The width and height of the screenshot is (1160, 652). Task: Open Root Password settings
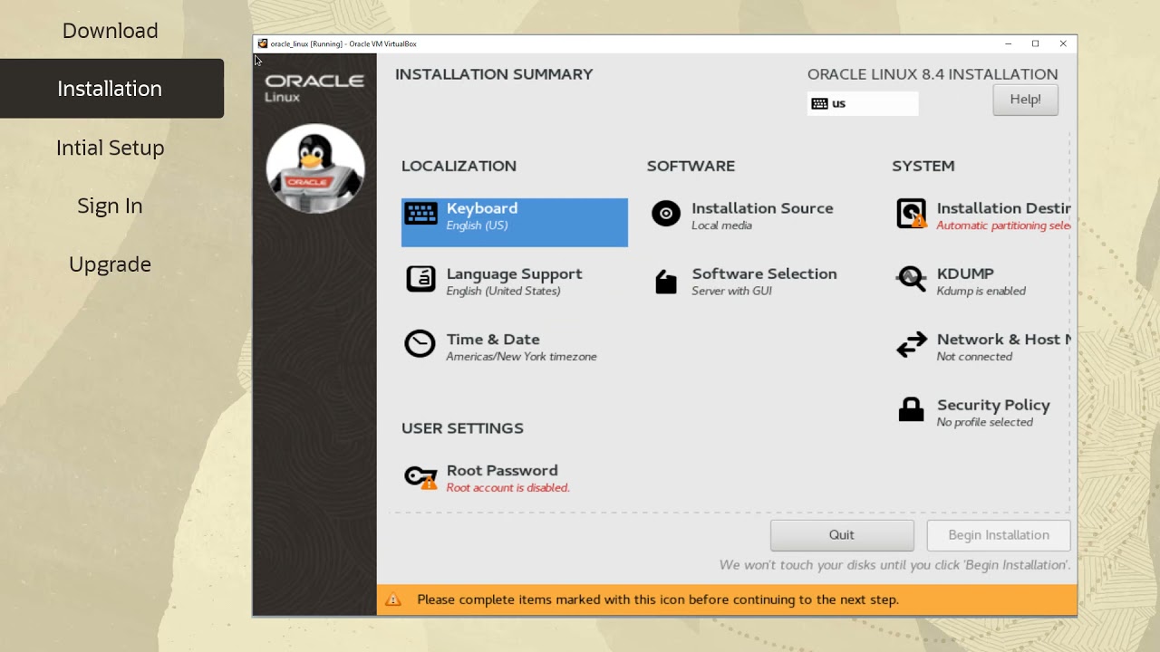(x=488, y=478)
